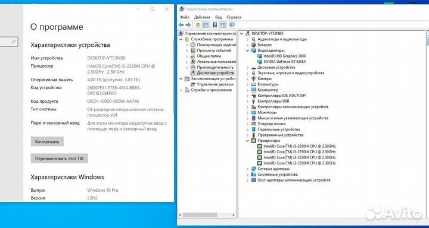Click the clock icon of Планировщик заданий
Viewport: 429px width, 228px height.
click(x=193, y=45)
